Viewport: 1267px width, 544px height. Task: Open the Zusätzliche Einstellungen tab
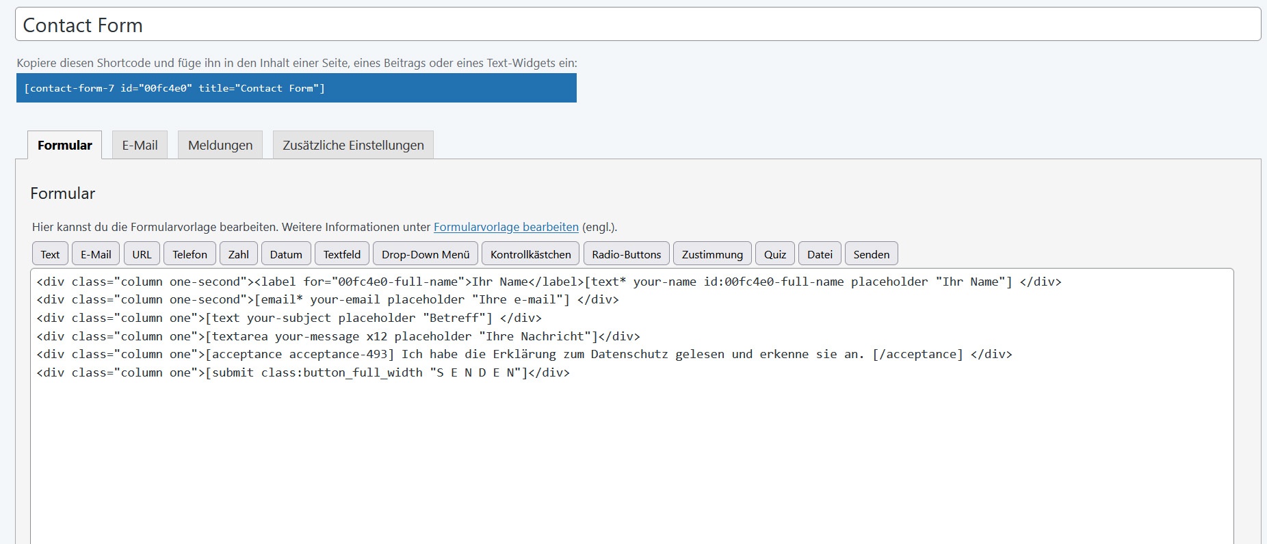pyautogui.click(x=353, y=145)
